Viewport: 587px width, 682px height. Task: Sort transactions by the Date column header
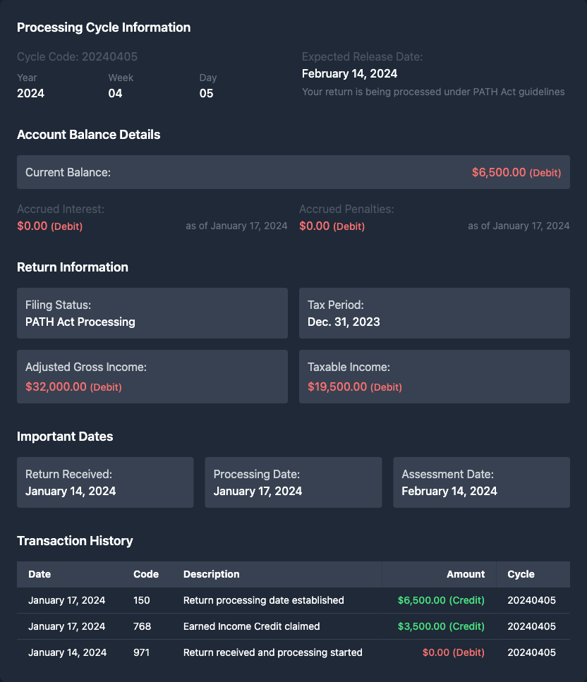pyautogui.click(x=40, y=574)
